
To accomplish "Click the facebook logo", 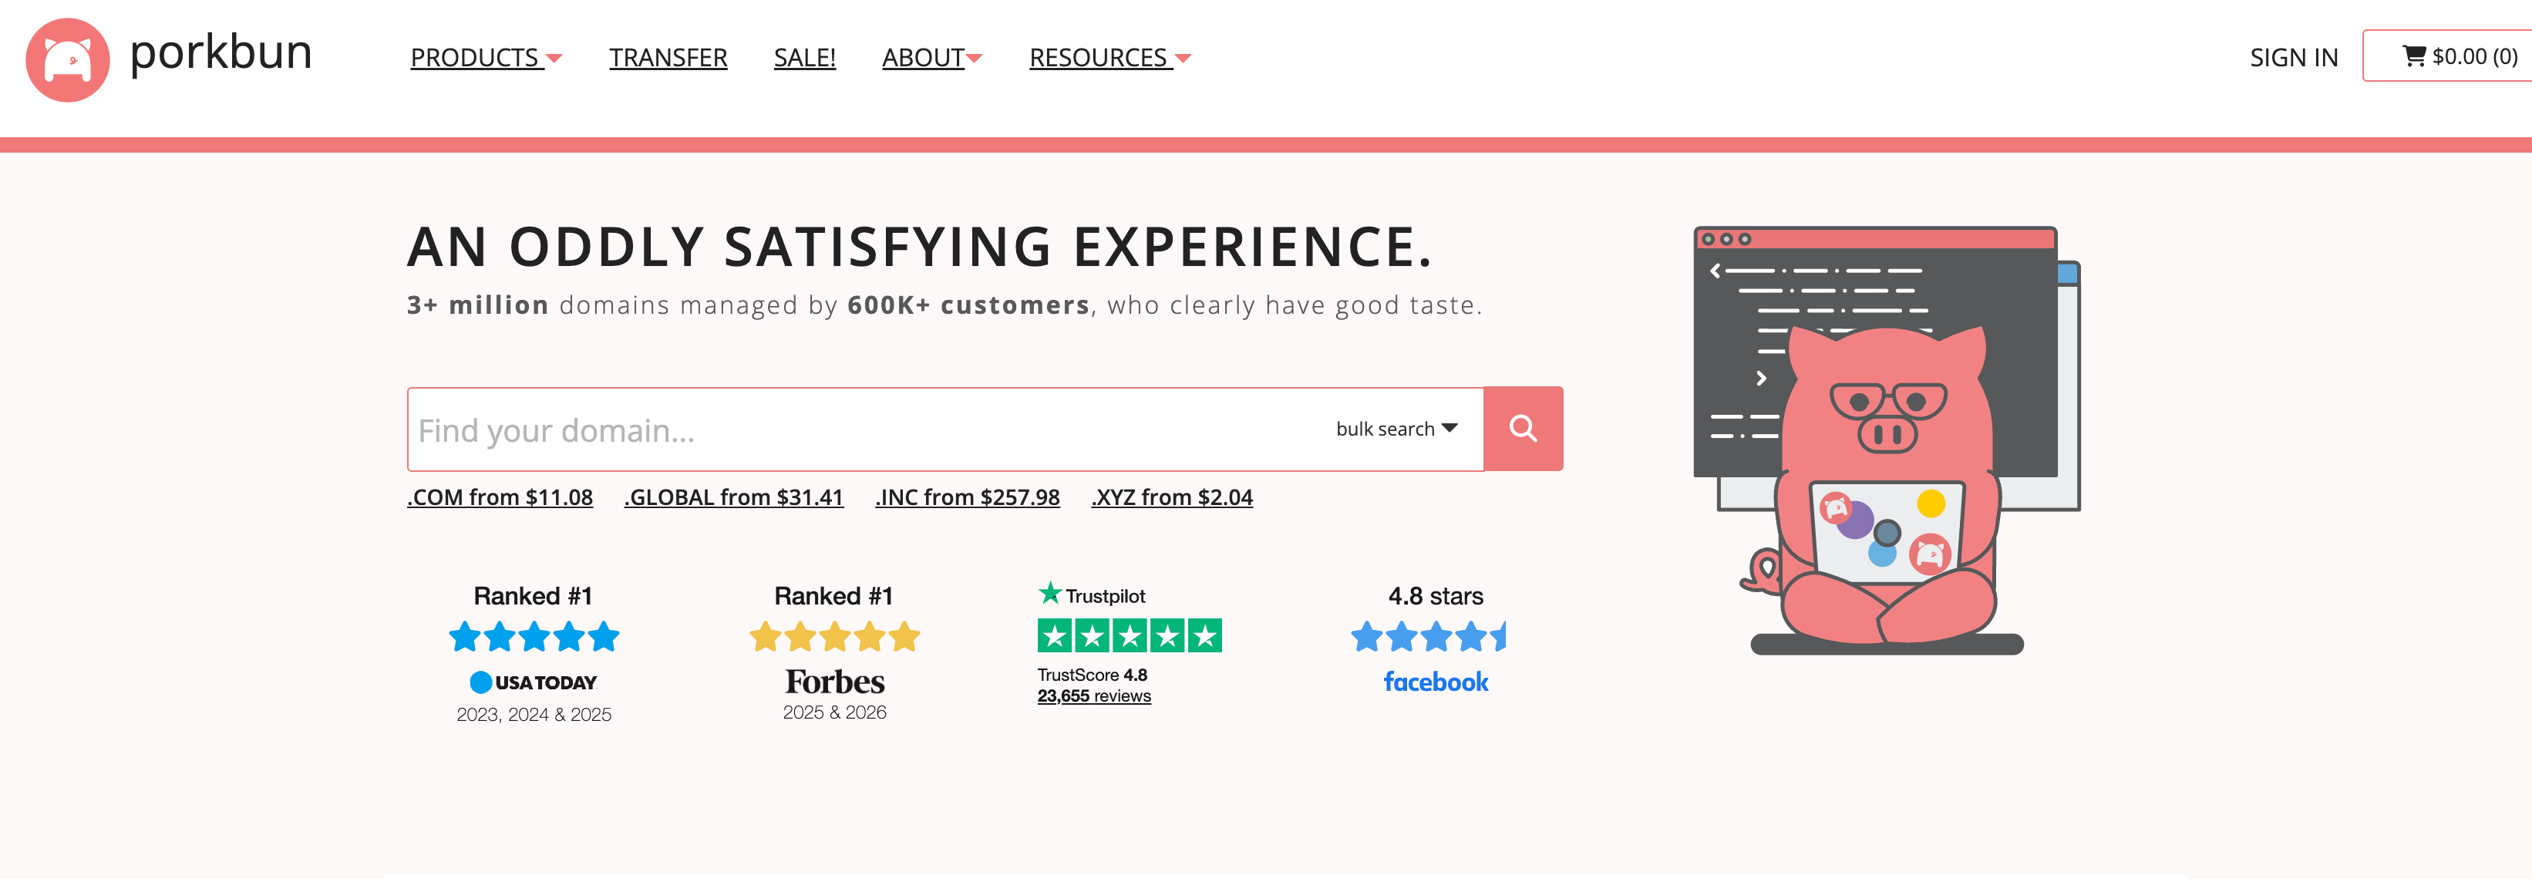I will [1435, 682].
